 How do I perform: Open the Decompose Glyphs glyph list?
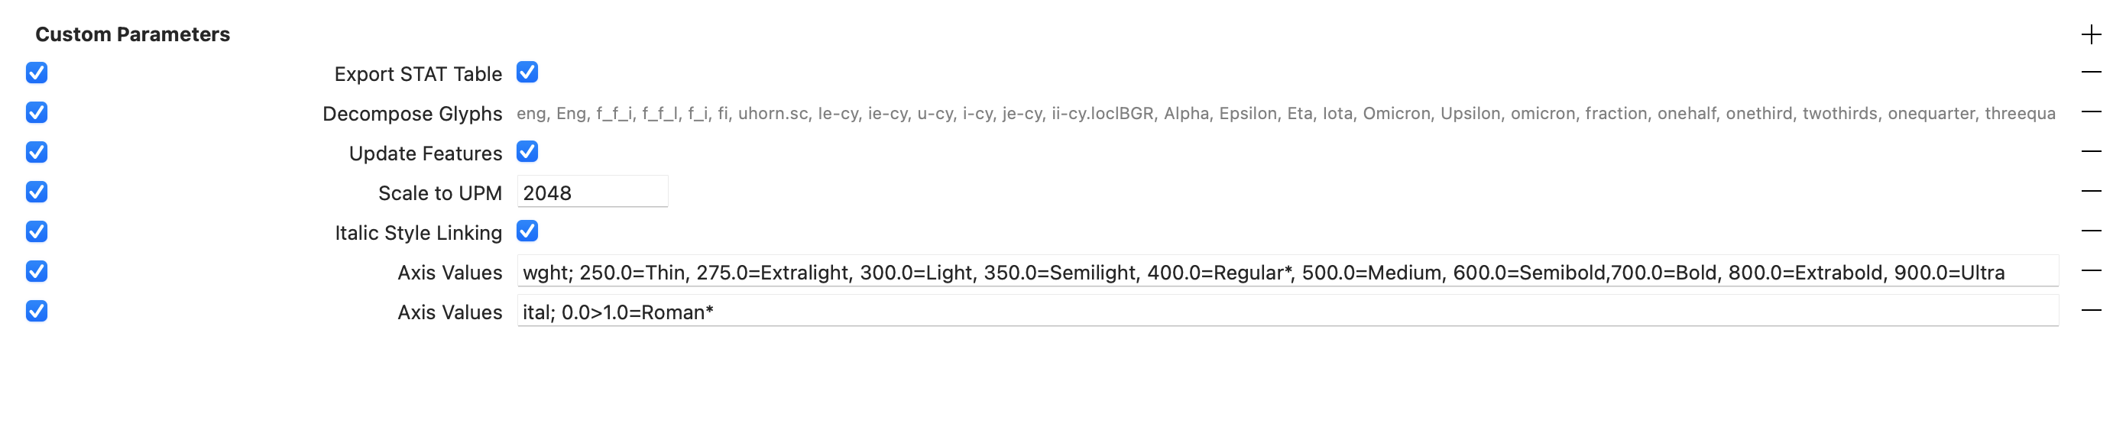(1285, 114)
